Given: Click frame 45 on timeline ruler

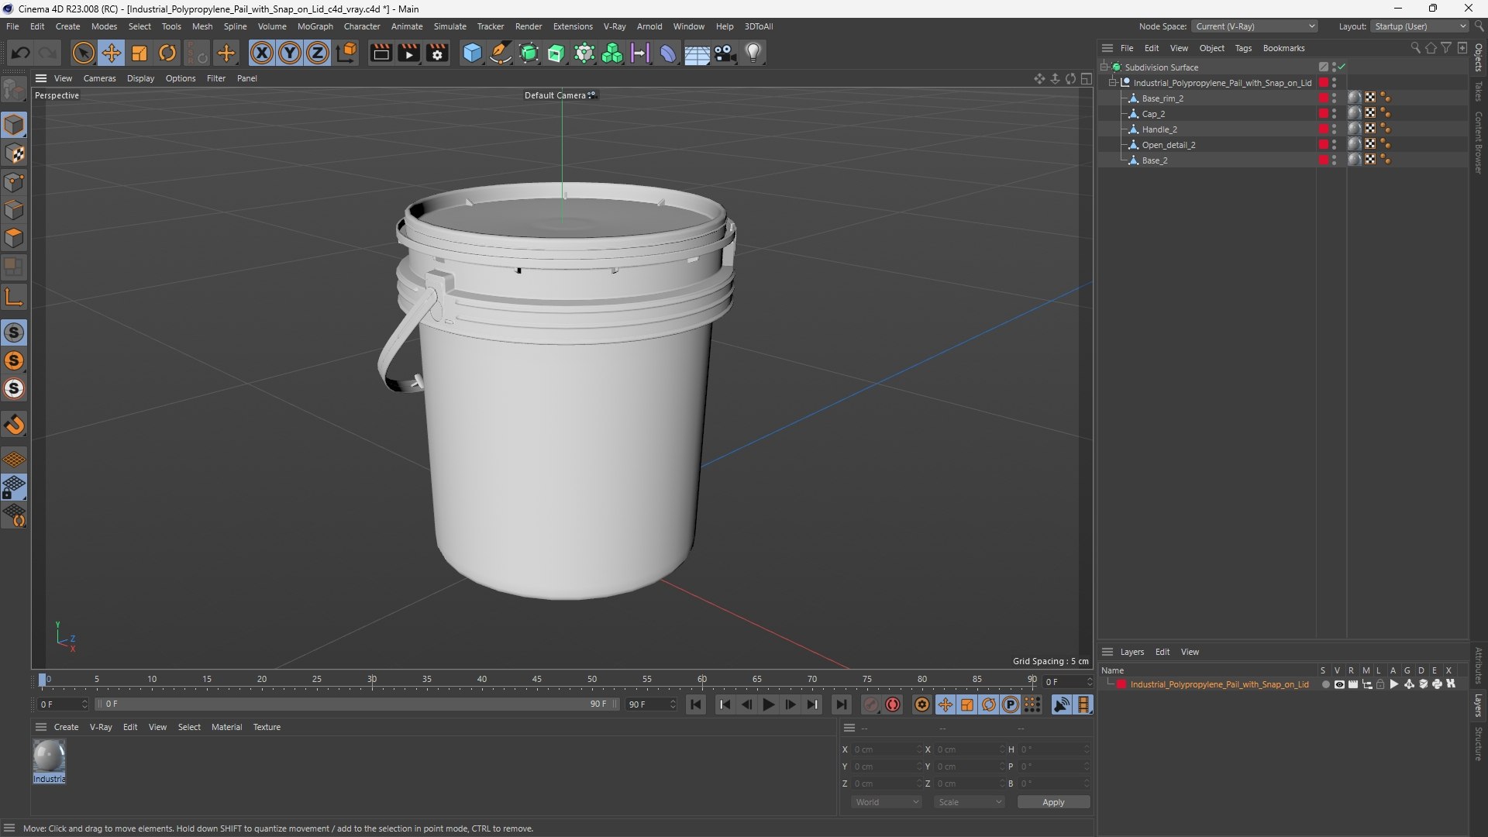Looking at the screenshot, I should click(x=536, y=680).
